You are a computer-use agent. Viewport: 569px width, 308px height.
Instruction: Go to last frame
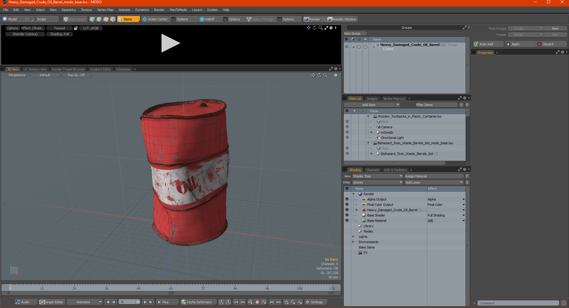click(x=151, y=302)
